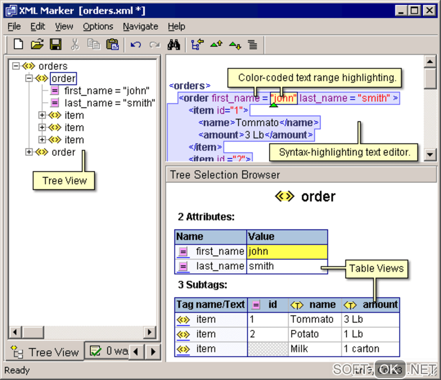The height and width of the screenshot is (380, 441).
Task: Click the amount column header in Subtags table
Action: pos(371,305)
